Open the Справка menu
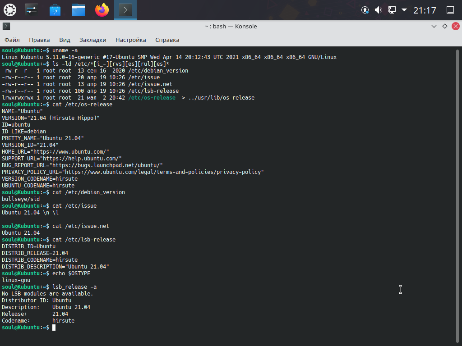462x346 pixels. (x=167, y=40)
